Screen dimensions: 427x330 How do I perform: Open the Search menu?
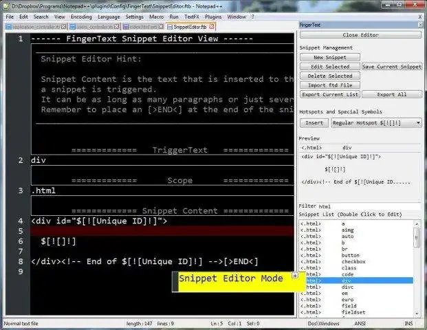[41, 16]
